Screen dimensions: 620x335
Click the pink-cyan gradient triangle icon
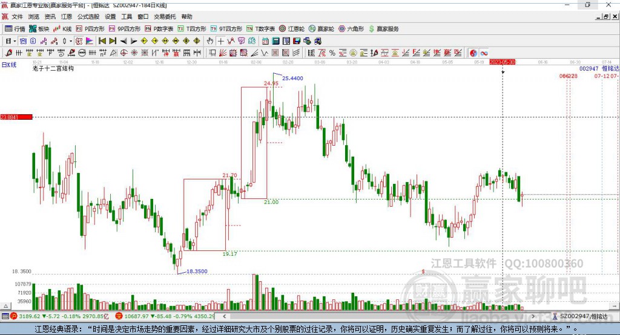pyautogui.click(x=90, y=41)
